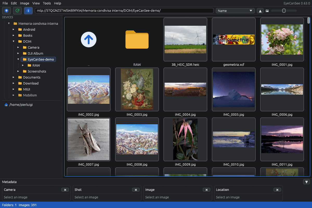Open the Name sort dropdown
312x208 pixels.
point(235,11)
